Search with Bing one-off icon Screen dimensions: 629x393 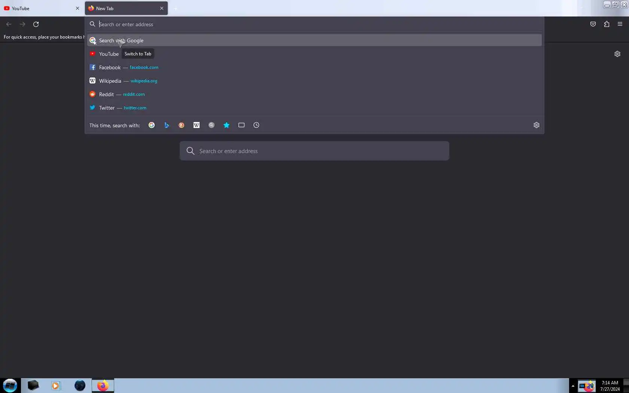pyautogui.click(x=167, y=125)
